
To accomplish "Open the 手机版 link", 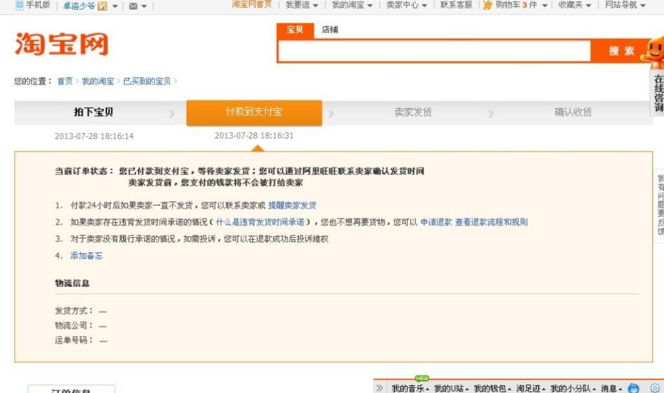I will click(x=38, y=5).
